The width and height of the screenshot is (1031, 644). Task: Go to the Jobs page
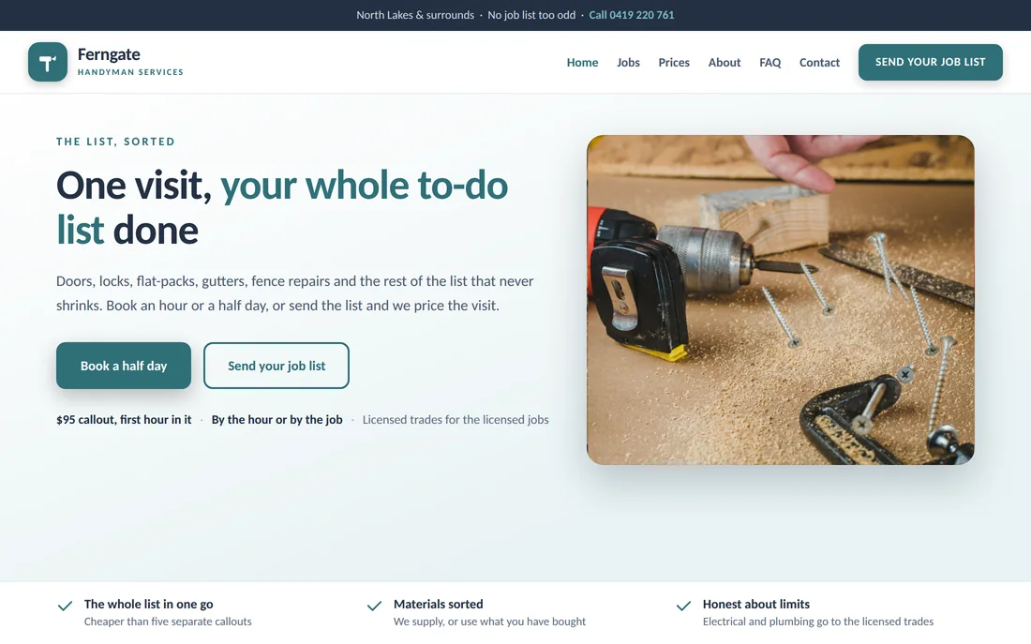point(628,63)
